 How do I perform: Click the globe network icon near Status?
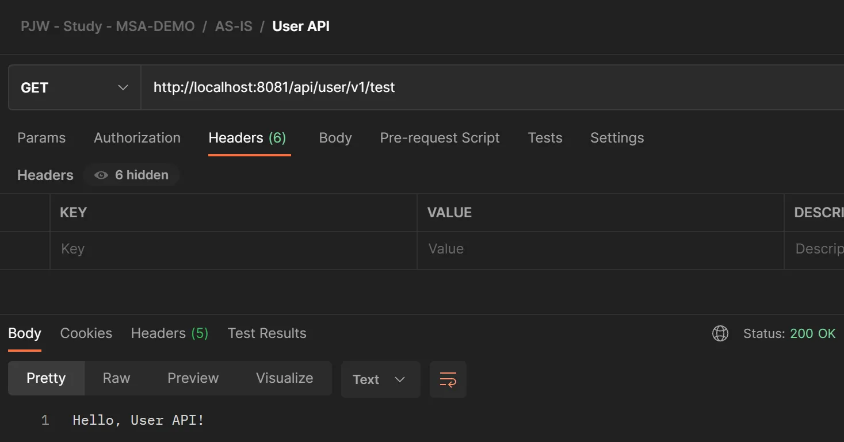click(720, 333)
